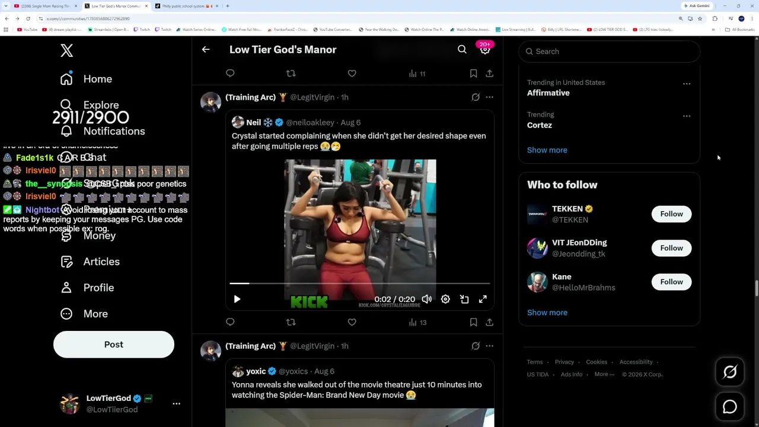Viewport: 759px width, 427px height.
Task: Mute the video's audio
Action: coord(426,299)
